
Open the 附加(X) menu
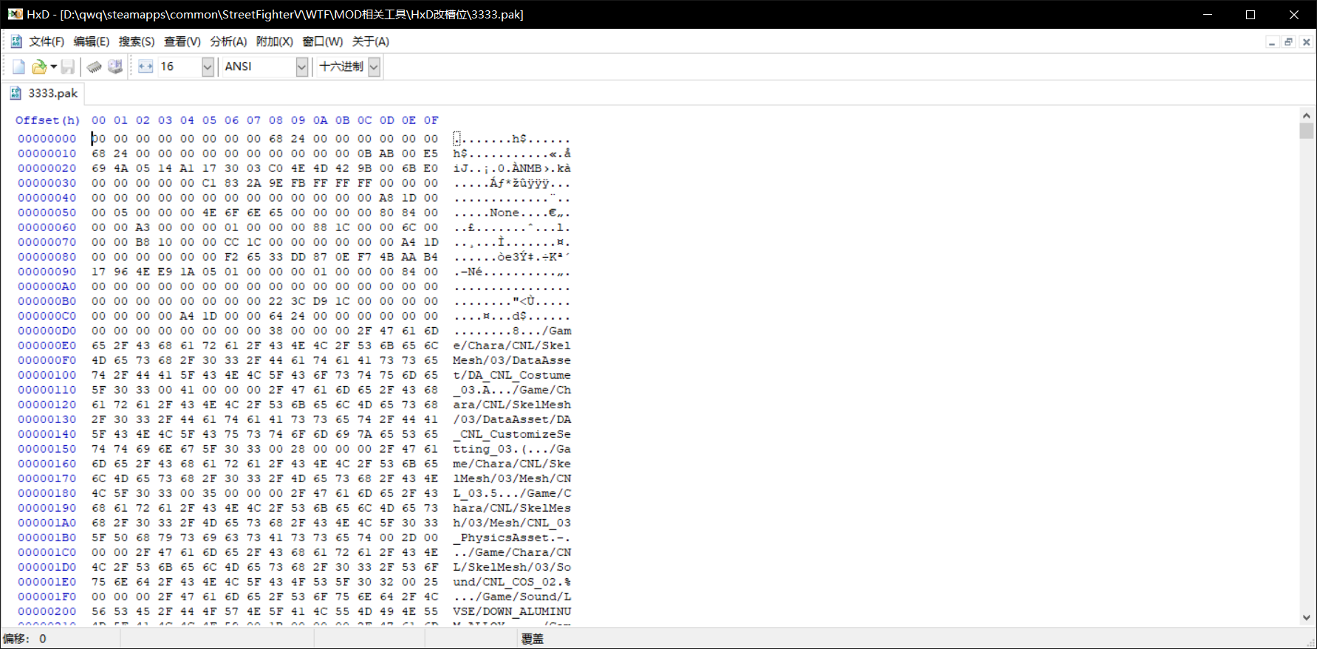(275, 41)
